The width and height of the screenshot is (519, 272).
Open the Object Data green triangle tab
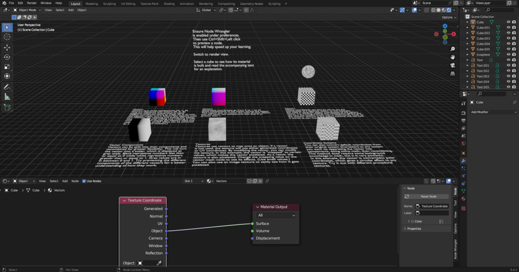(463, 191)
